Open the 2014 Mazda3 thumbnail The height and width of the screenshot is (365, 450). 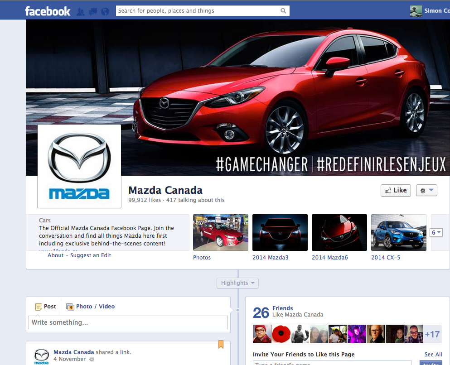coord(280,232)
